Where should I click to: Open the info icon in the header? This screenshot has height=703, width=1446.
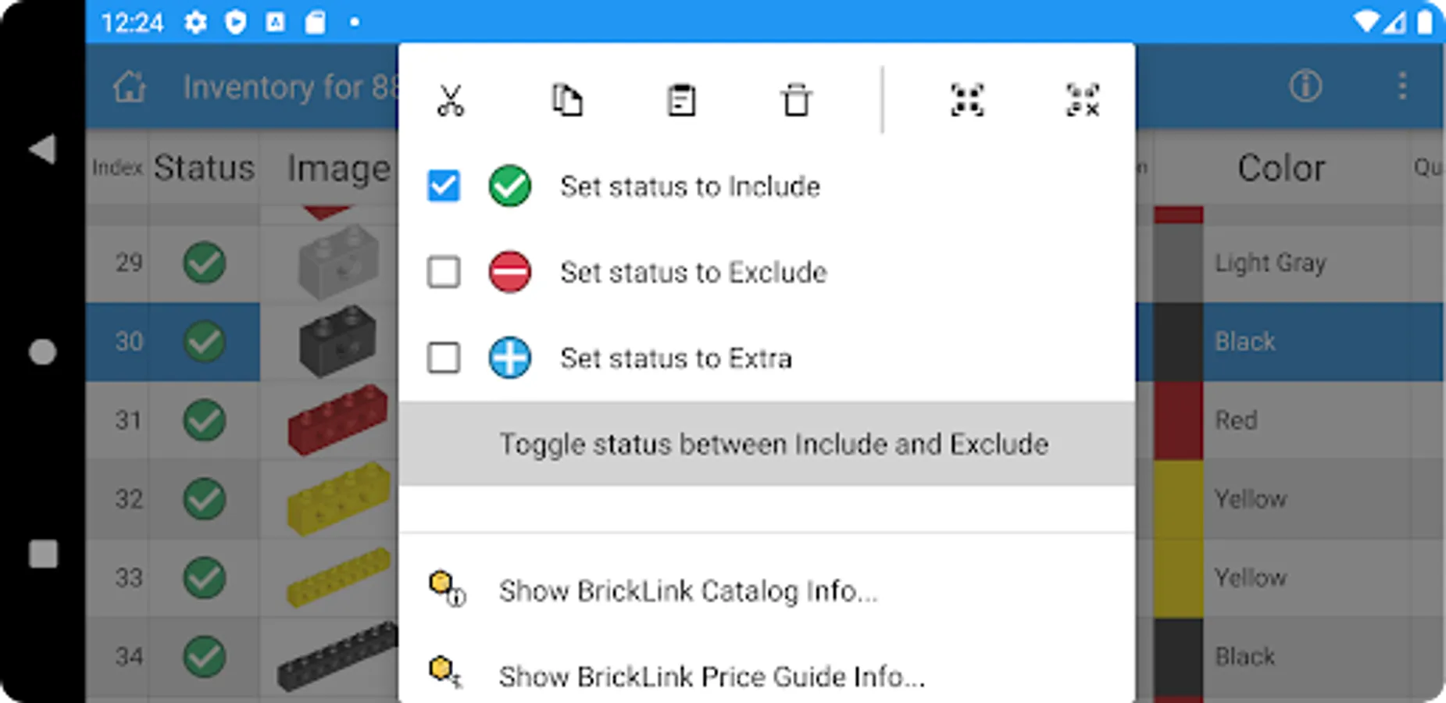[1305, 86]
